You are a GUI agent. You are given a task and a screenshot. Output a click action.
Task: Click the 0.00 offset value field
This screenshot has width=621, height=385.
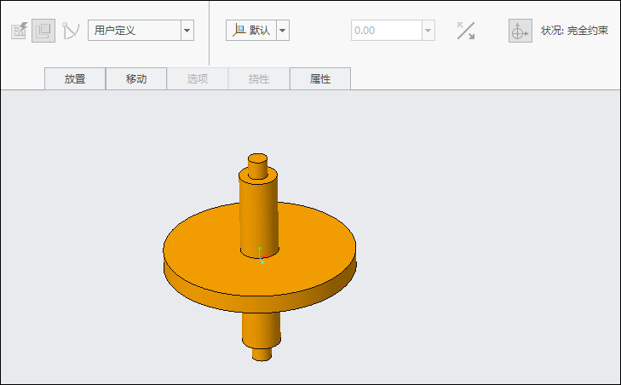pyautogui.click(x=386, y=30)
